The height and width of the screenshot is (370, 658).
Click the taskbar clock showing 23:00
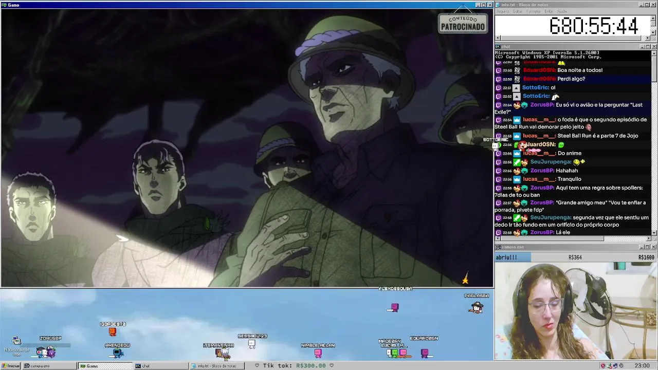click(642, 366)
